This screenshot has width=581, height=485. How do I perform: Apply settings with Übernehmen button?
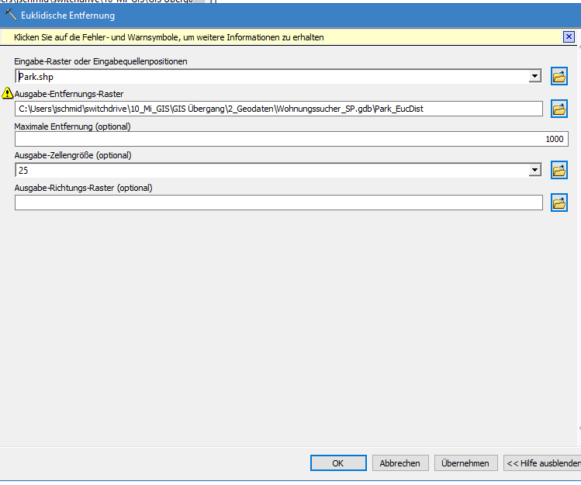click(x=465, y=463)
